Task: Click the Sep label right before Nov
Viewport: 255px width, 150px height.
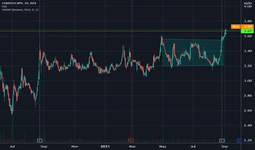Action: pos(44,146)
